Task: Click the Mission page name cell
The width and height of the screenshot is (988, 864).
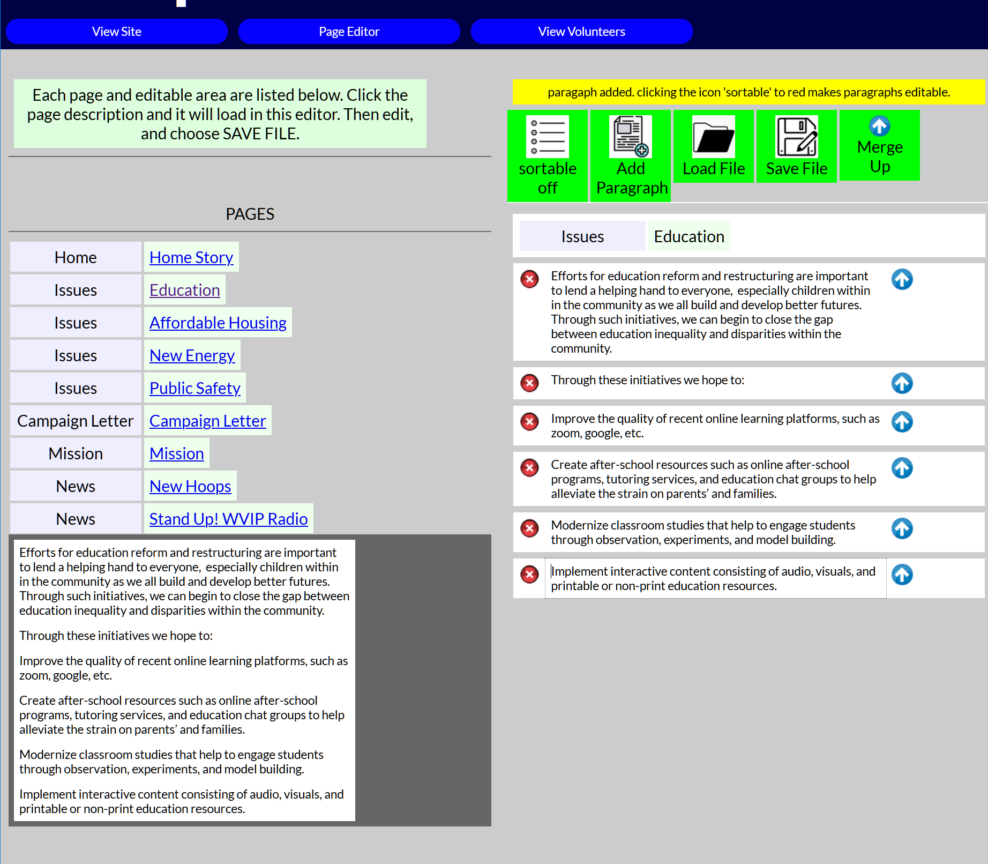Action: 76,453
